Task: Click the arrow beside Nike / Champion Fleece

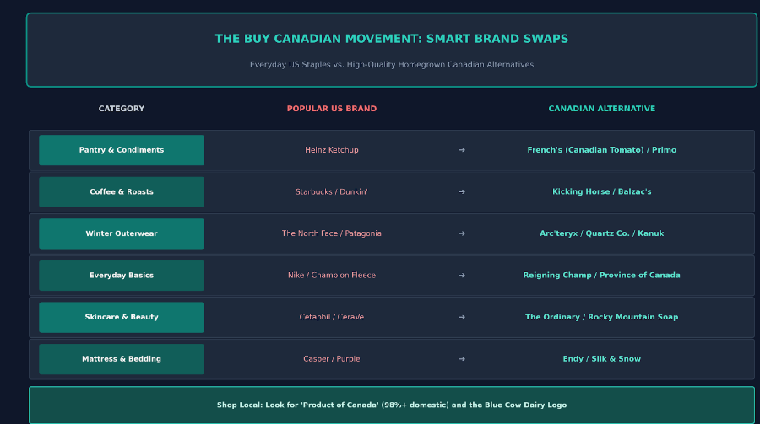Action: (461, 276)
